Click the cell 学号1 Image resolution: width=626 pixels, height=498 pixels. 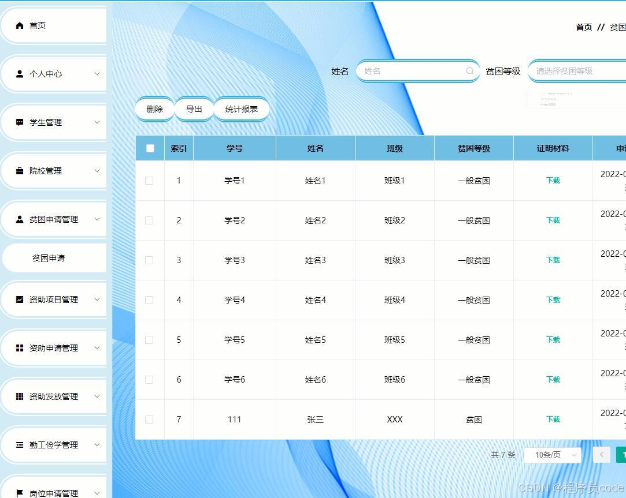tap(234, 181)
